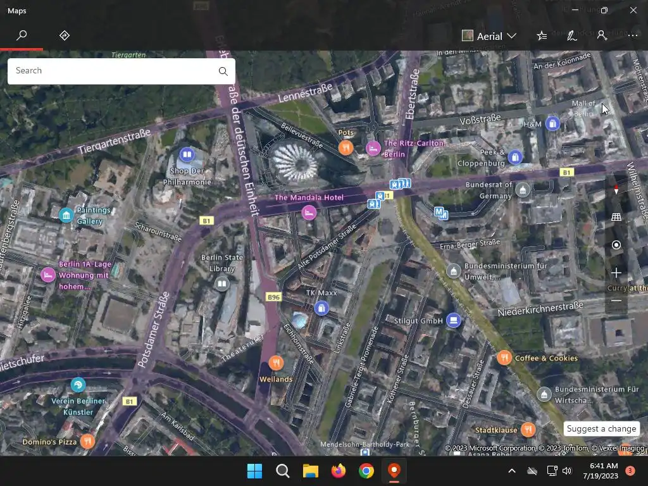Click the Maps app taskbar icon

pos(394,471)
